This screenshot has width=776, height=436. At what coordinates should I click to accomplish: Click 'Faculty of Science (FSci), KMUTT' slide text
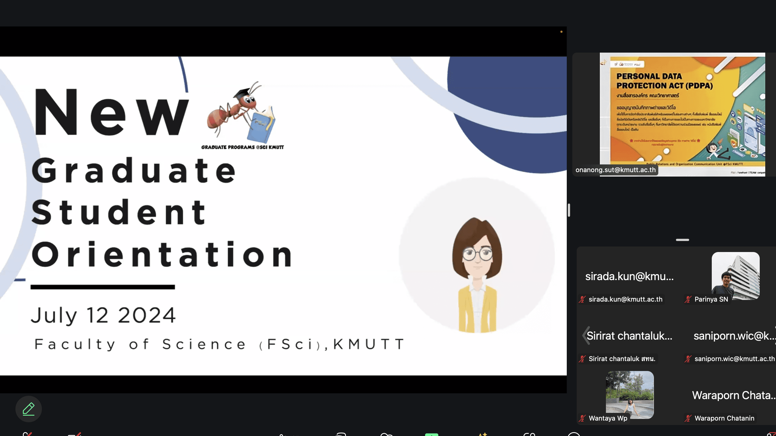(x=219, y=344)
